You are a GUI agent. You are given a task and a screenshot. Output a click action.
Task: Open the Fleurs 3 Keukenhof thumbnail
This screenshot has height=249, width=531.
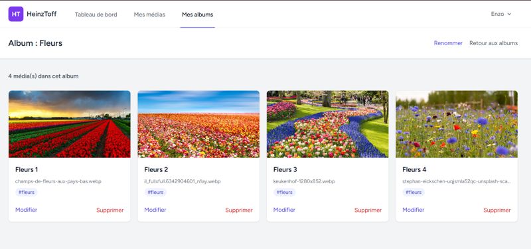point(327,124)
